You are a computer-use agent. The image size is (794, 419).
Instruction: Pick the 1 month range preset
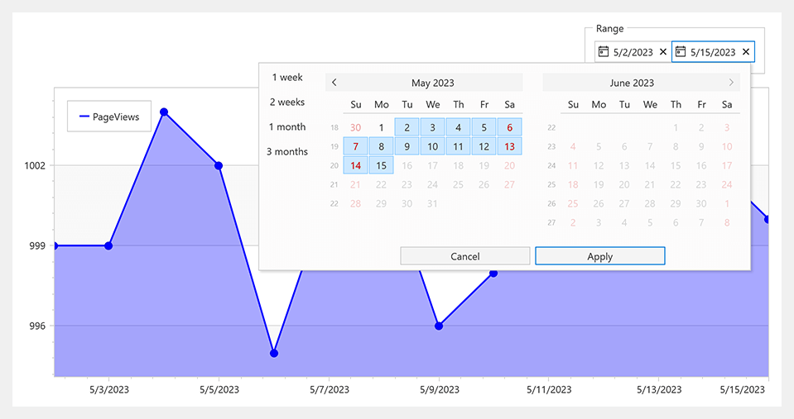(x=287, y=127)
